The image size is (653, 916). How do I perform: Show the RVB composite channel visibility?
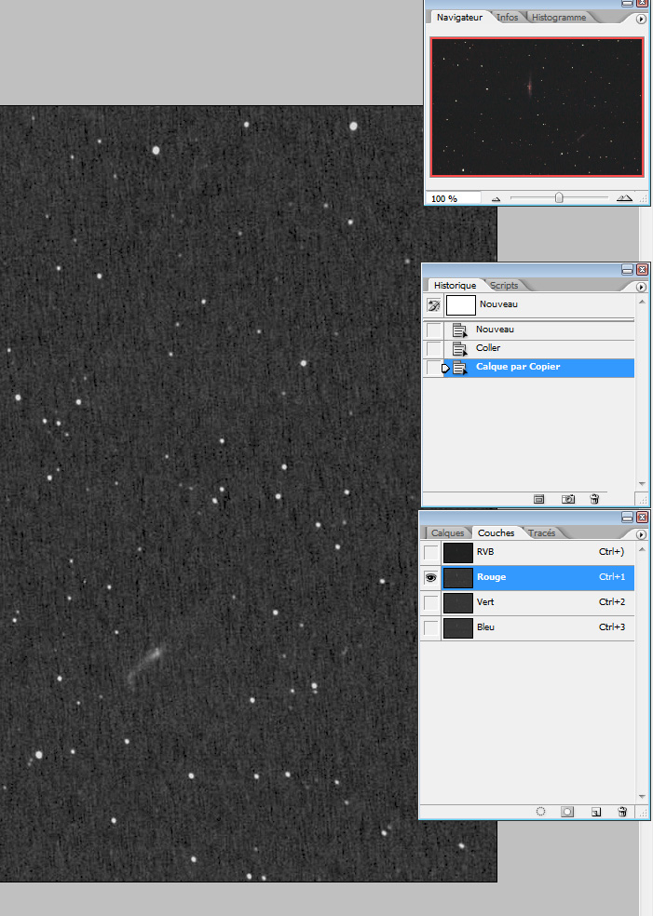431,553
